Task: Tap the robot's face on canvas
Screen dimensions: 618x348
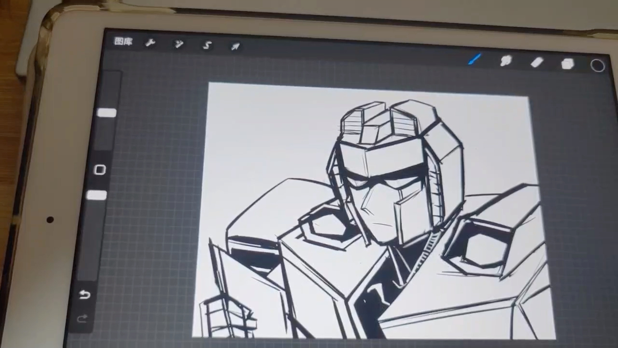Action: [x=386, y=203]
